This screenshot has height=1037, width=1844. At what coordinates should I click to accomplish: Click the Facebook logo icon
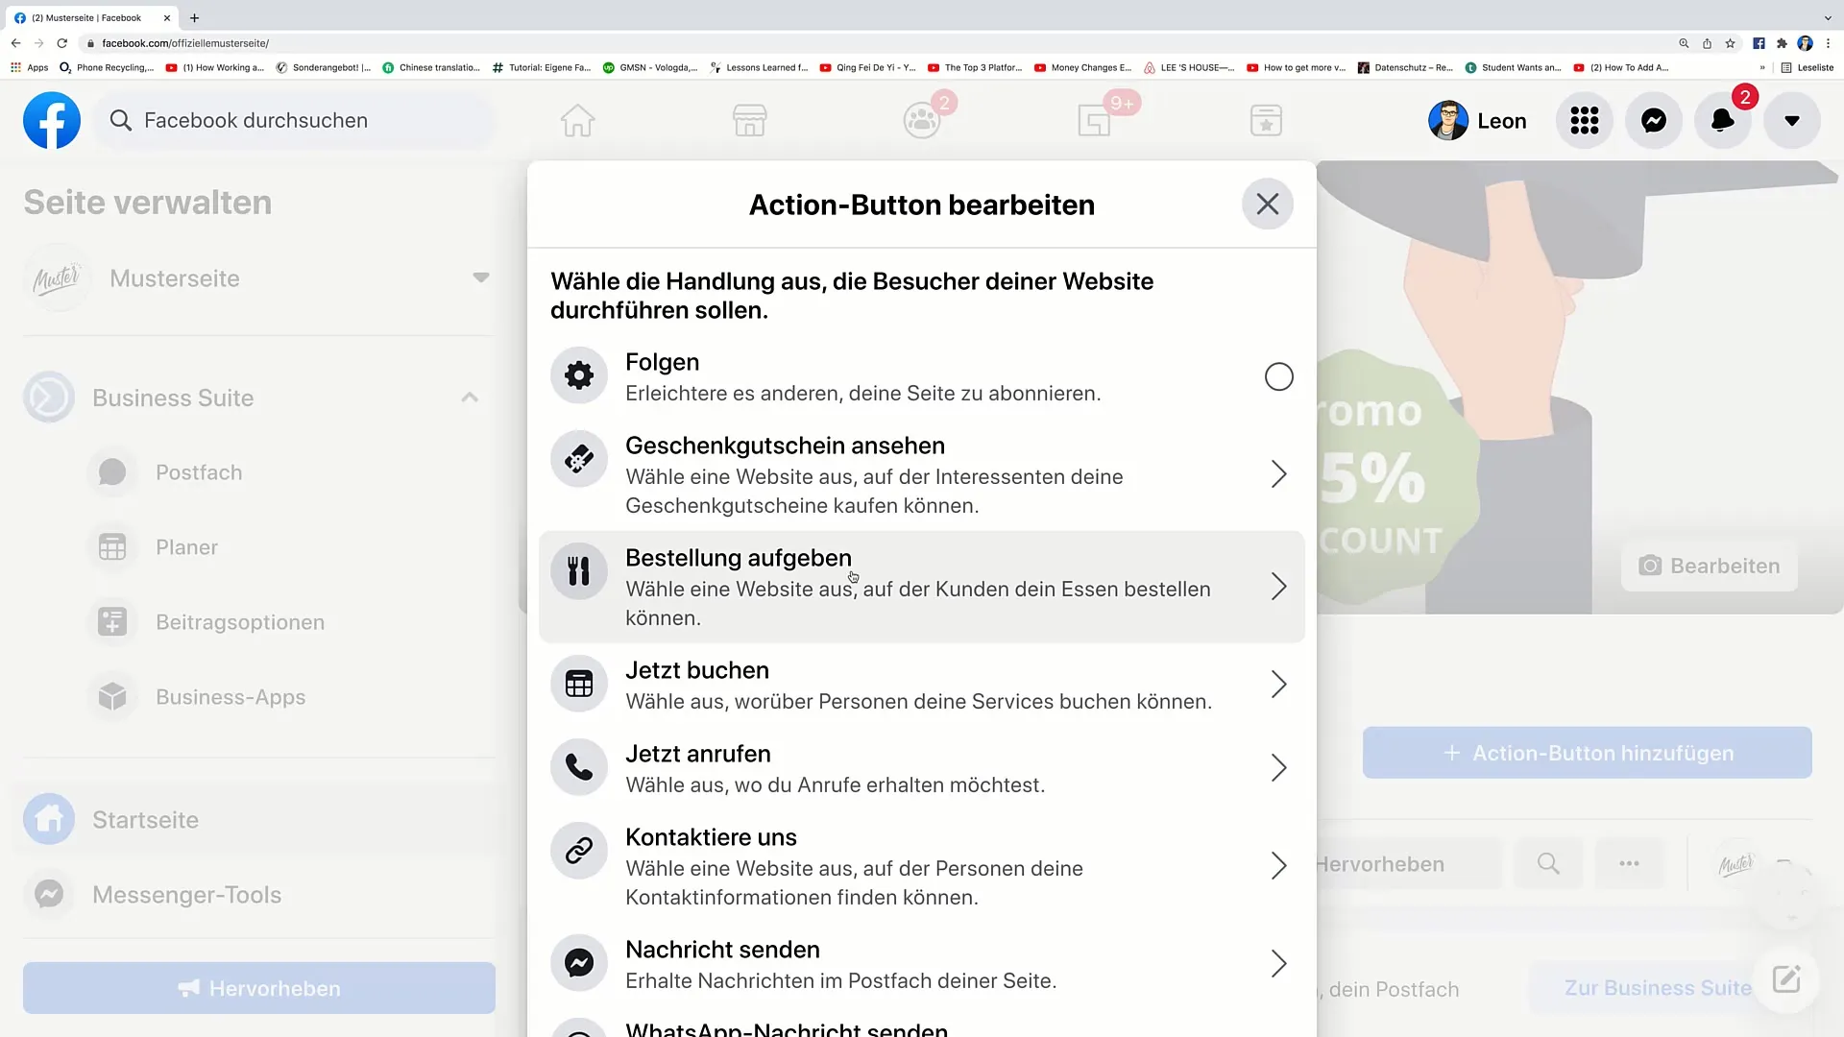pyautogui.click(x=52, y=120)
